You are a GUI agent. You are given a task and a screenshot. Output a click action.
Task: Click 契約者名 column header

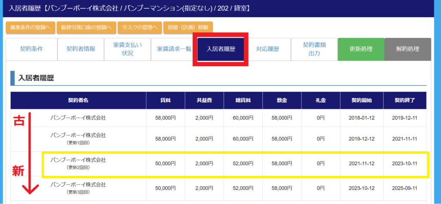point(78,100)
